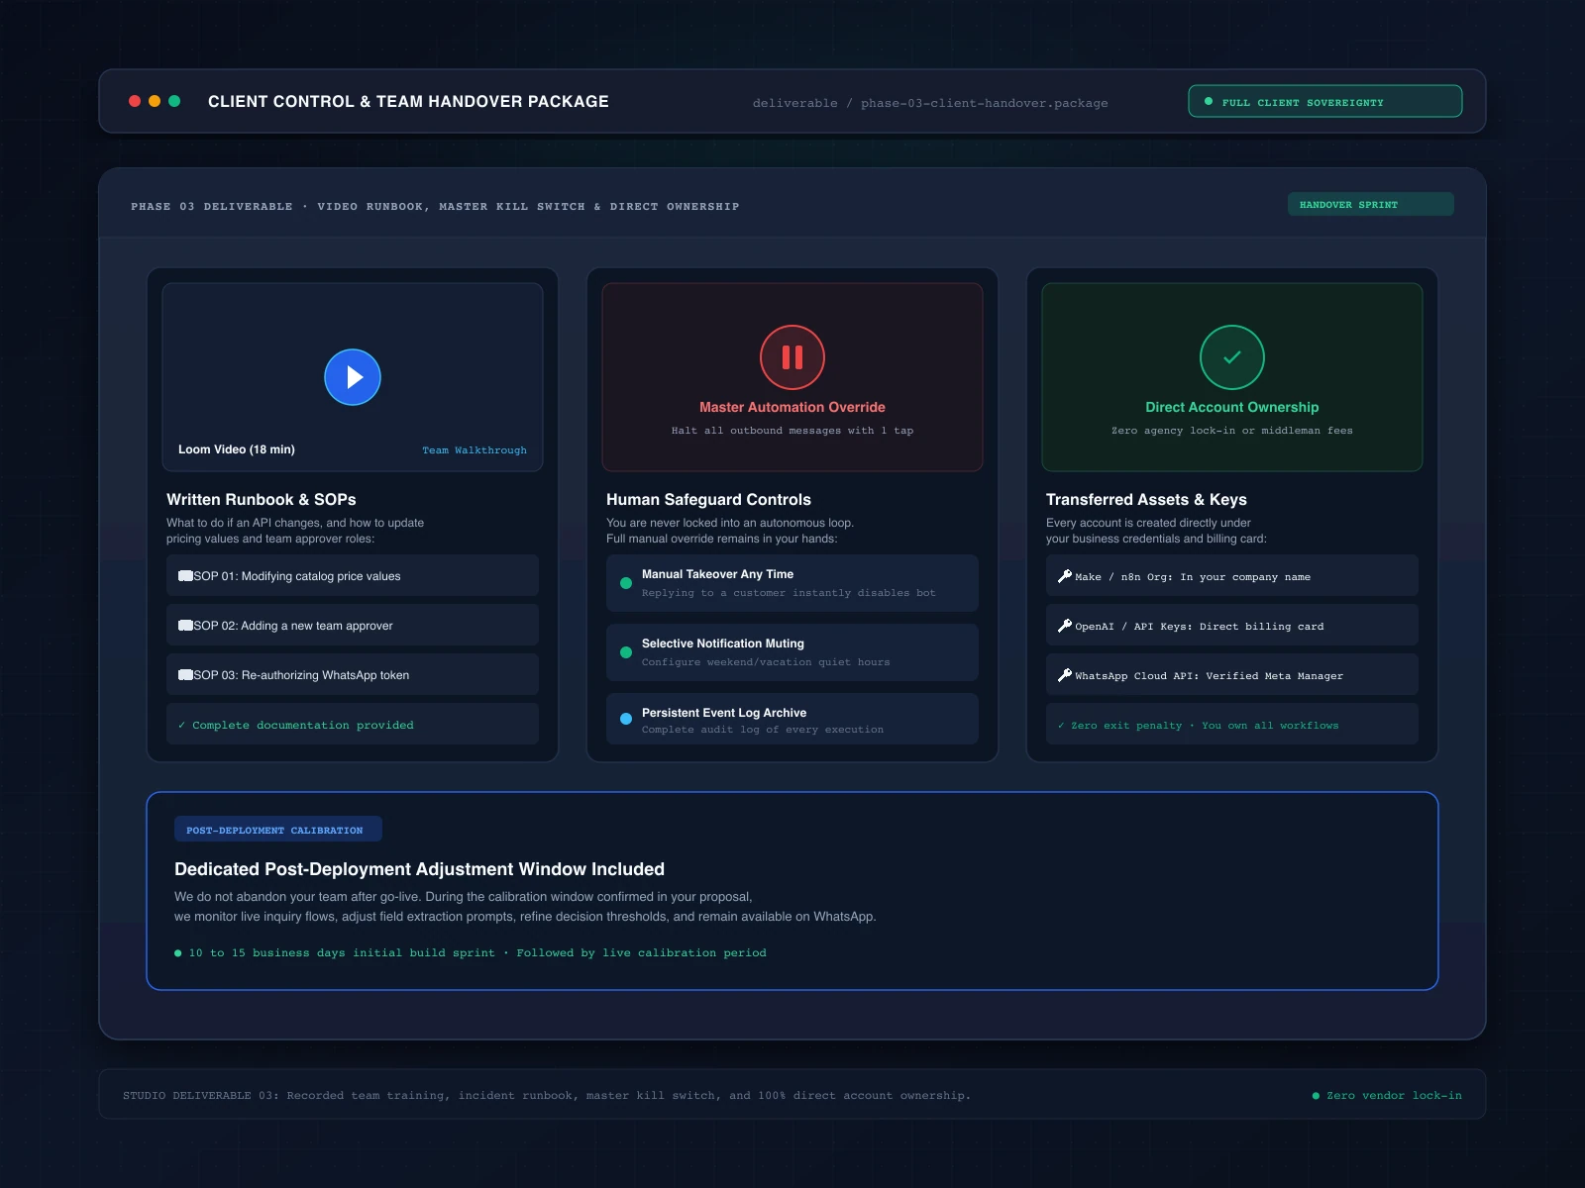Click OpenAI / API Keys row text

pyautogui.click(x=1200, y=627)
